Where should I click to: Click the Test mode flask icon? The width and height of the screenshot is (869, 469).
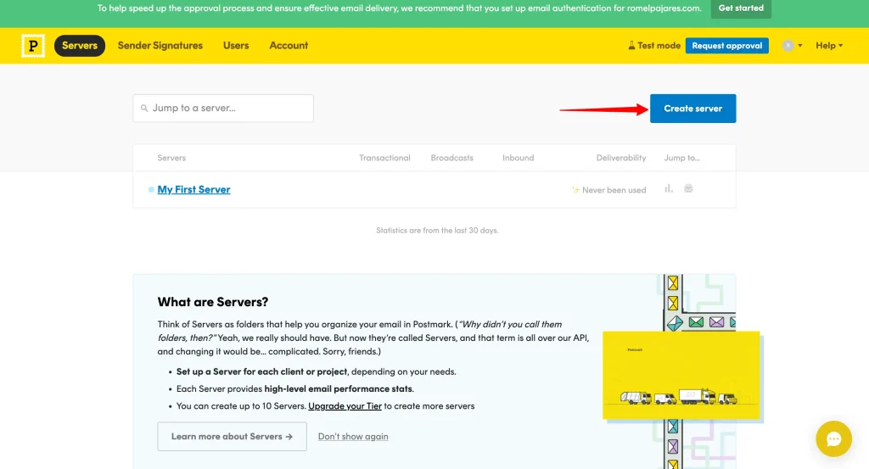tap(631, 46)
